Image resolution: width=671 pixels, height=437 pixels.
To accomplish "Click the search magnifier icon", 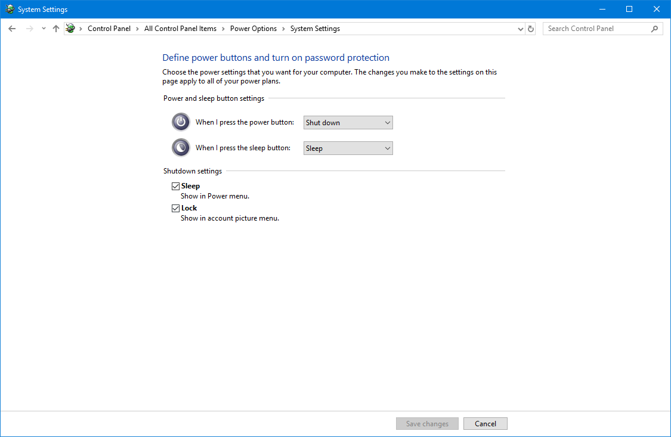I will (654, 29).
